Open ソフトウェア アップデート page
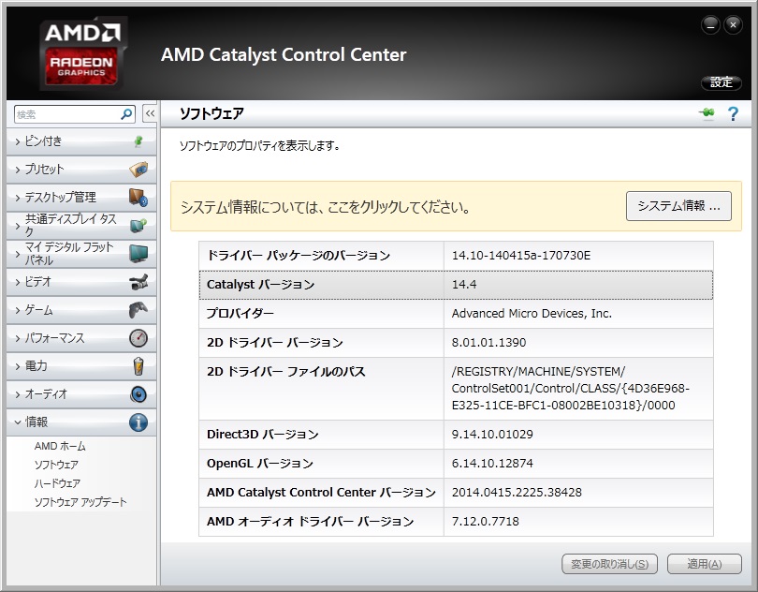 [x=80, y=502]
